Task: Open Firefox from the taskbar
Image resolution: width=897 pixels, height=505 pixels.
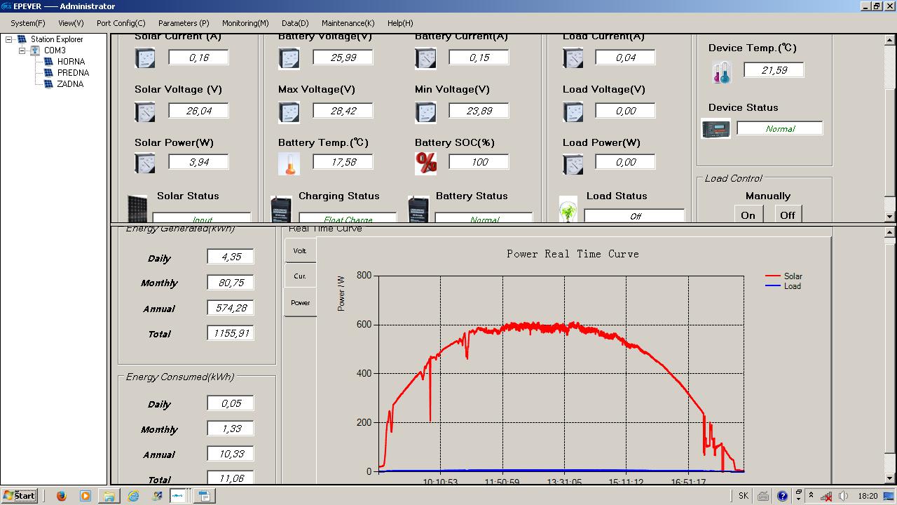Action: pos(61,496)
